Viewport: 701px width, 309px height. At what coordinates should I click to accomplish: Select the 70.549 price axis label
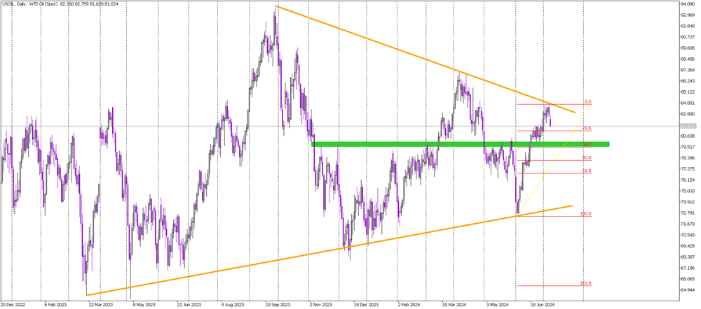687,235
